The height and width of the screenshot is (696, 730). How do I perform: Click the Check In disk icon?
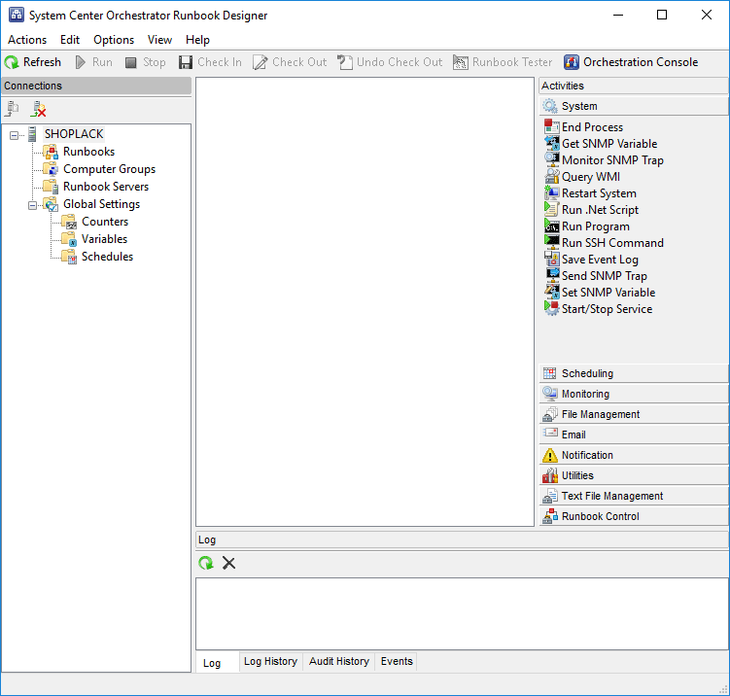pos(186,62)
